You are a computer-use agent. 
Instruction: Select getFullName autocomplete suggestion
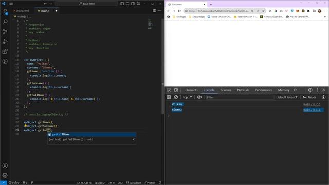[92, 134]
